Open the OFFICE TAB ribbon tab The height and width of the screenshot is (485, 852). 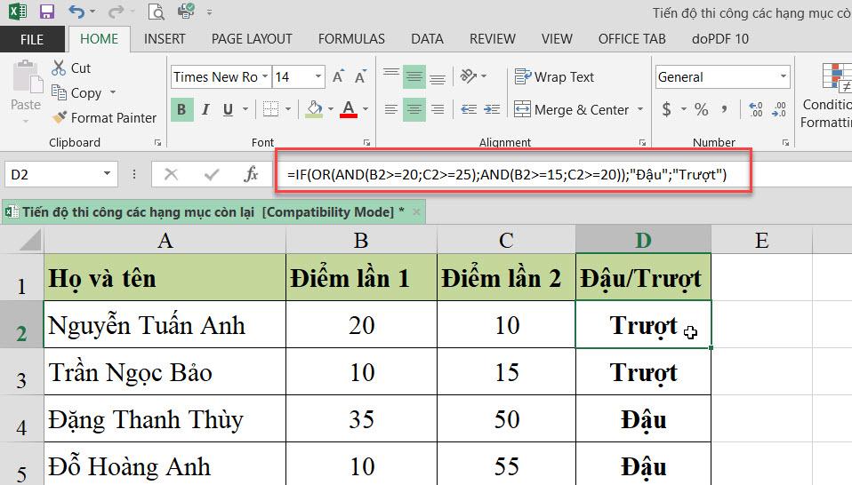tap(632, 39)
